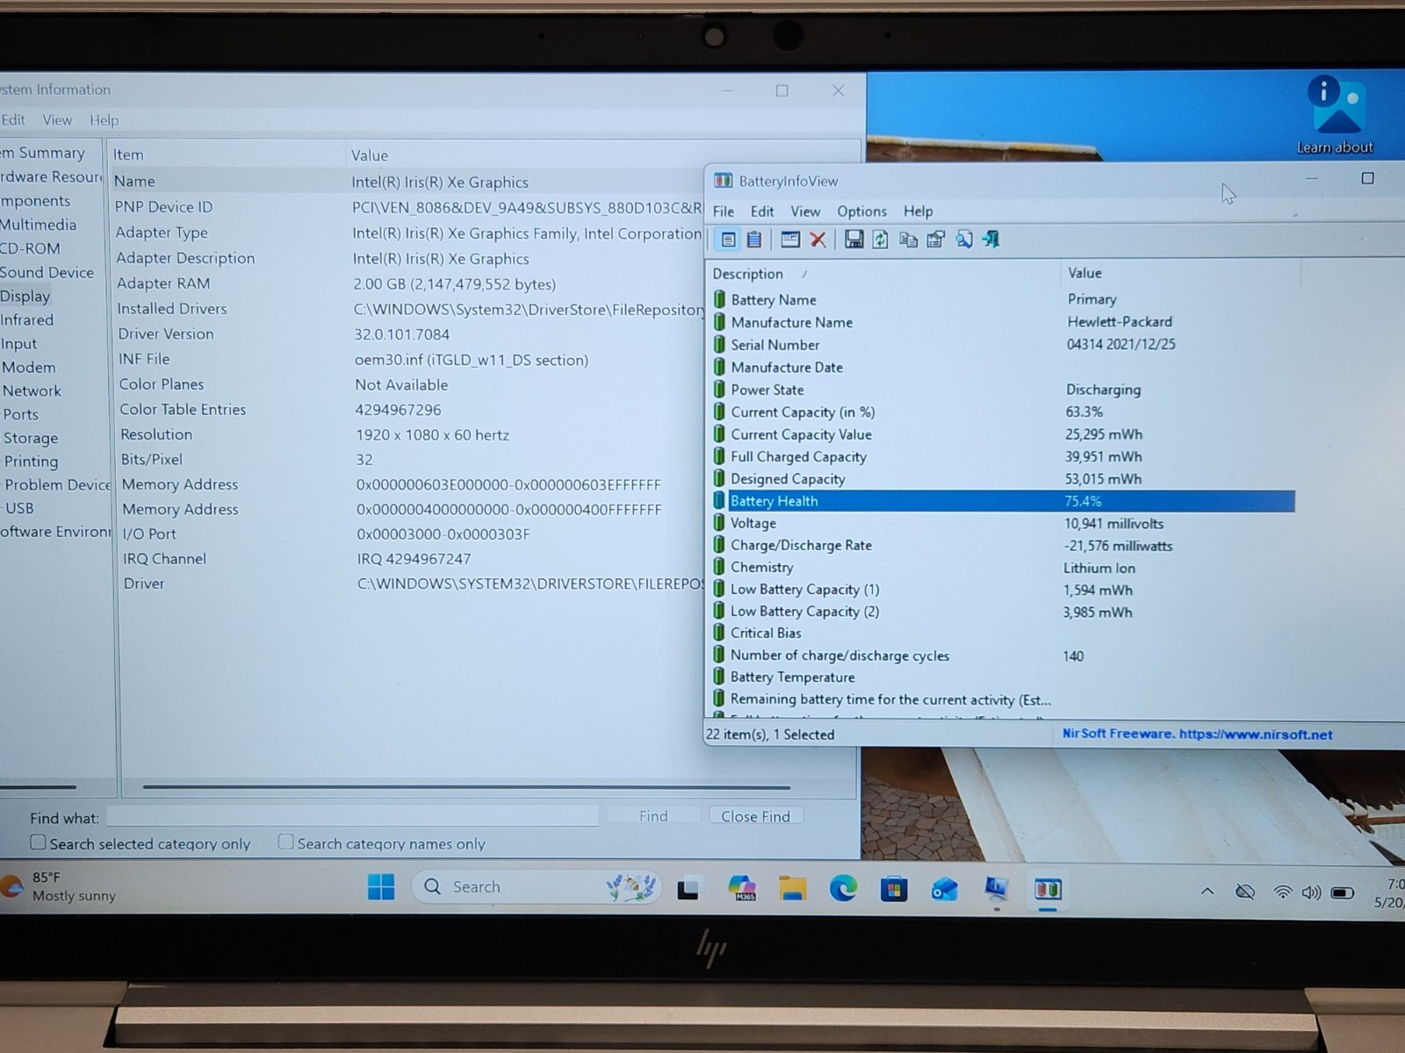Screen dimensions: 1405x1053
Task: Select the Chemistry row
Action: click(1002, 568)
